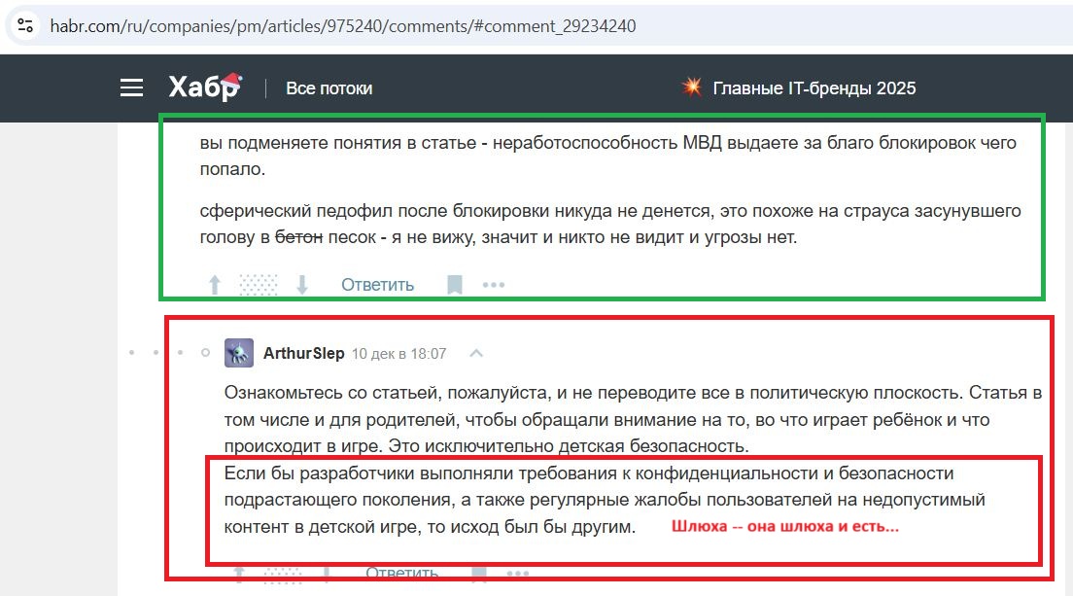Bookmark the top comment
The height and width of the screenshot is (596, 1073).
click(453, 284)
